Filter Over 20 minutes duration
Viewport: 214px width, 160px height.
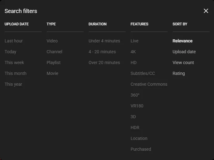(x=104, y=63)
